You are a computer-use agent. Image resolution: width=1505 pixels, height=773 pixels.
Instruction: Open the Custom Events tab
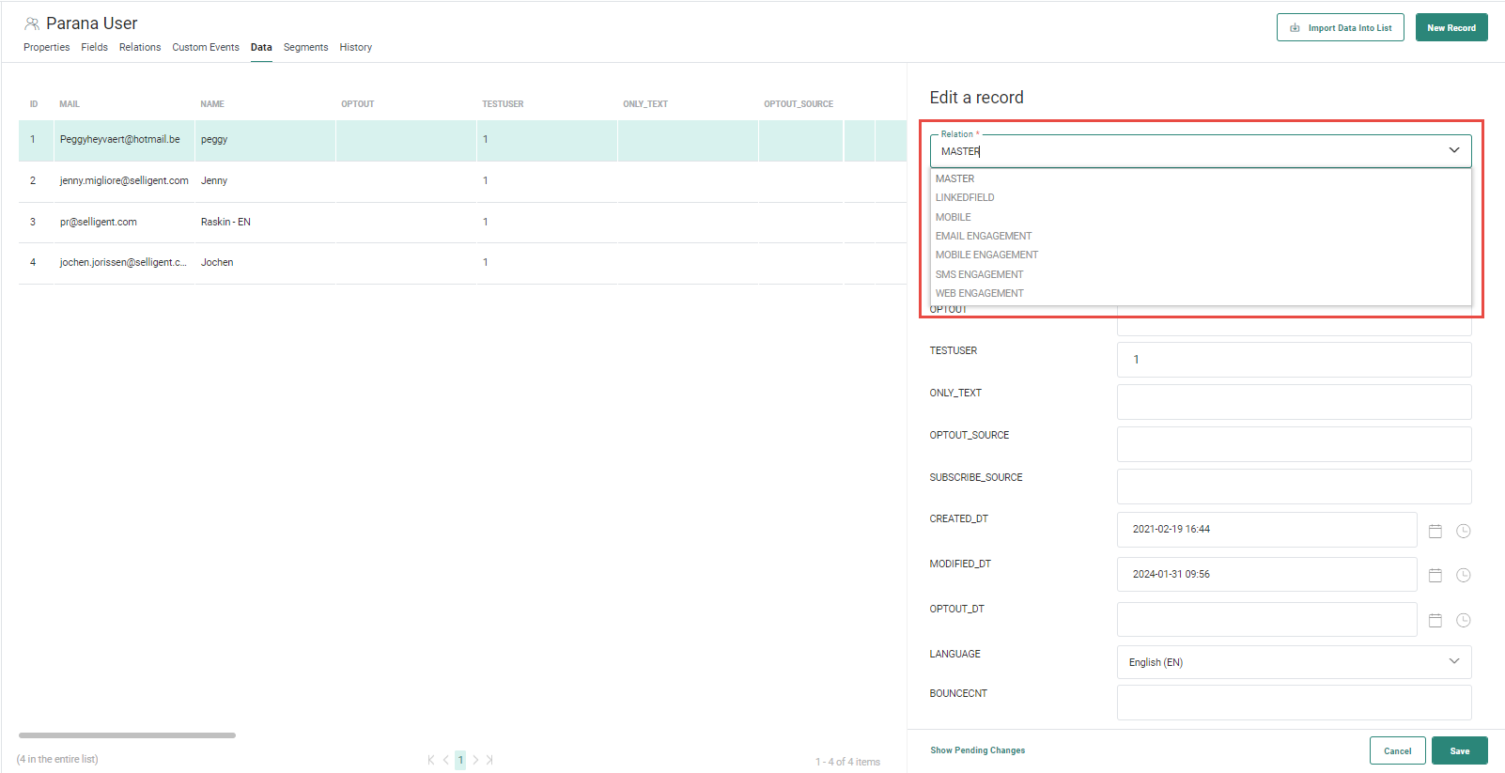[205, 47]
